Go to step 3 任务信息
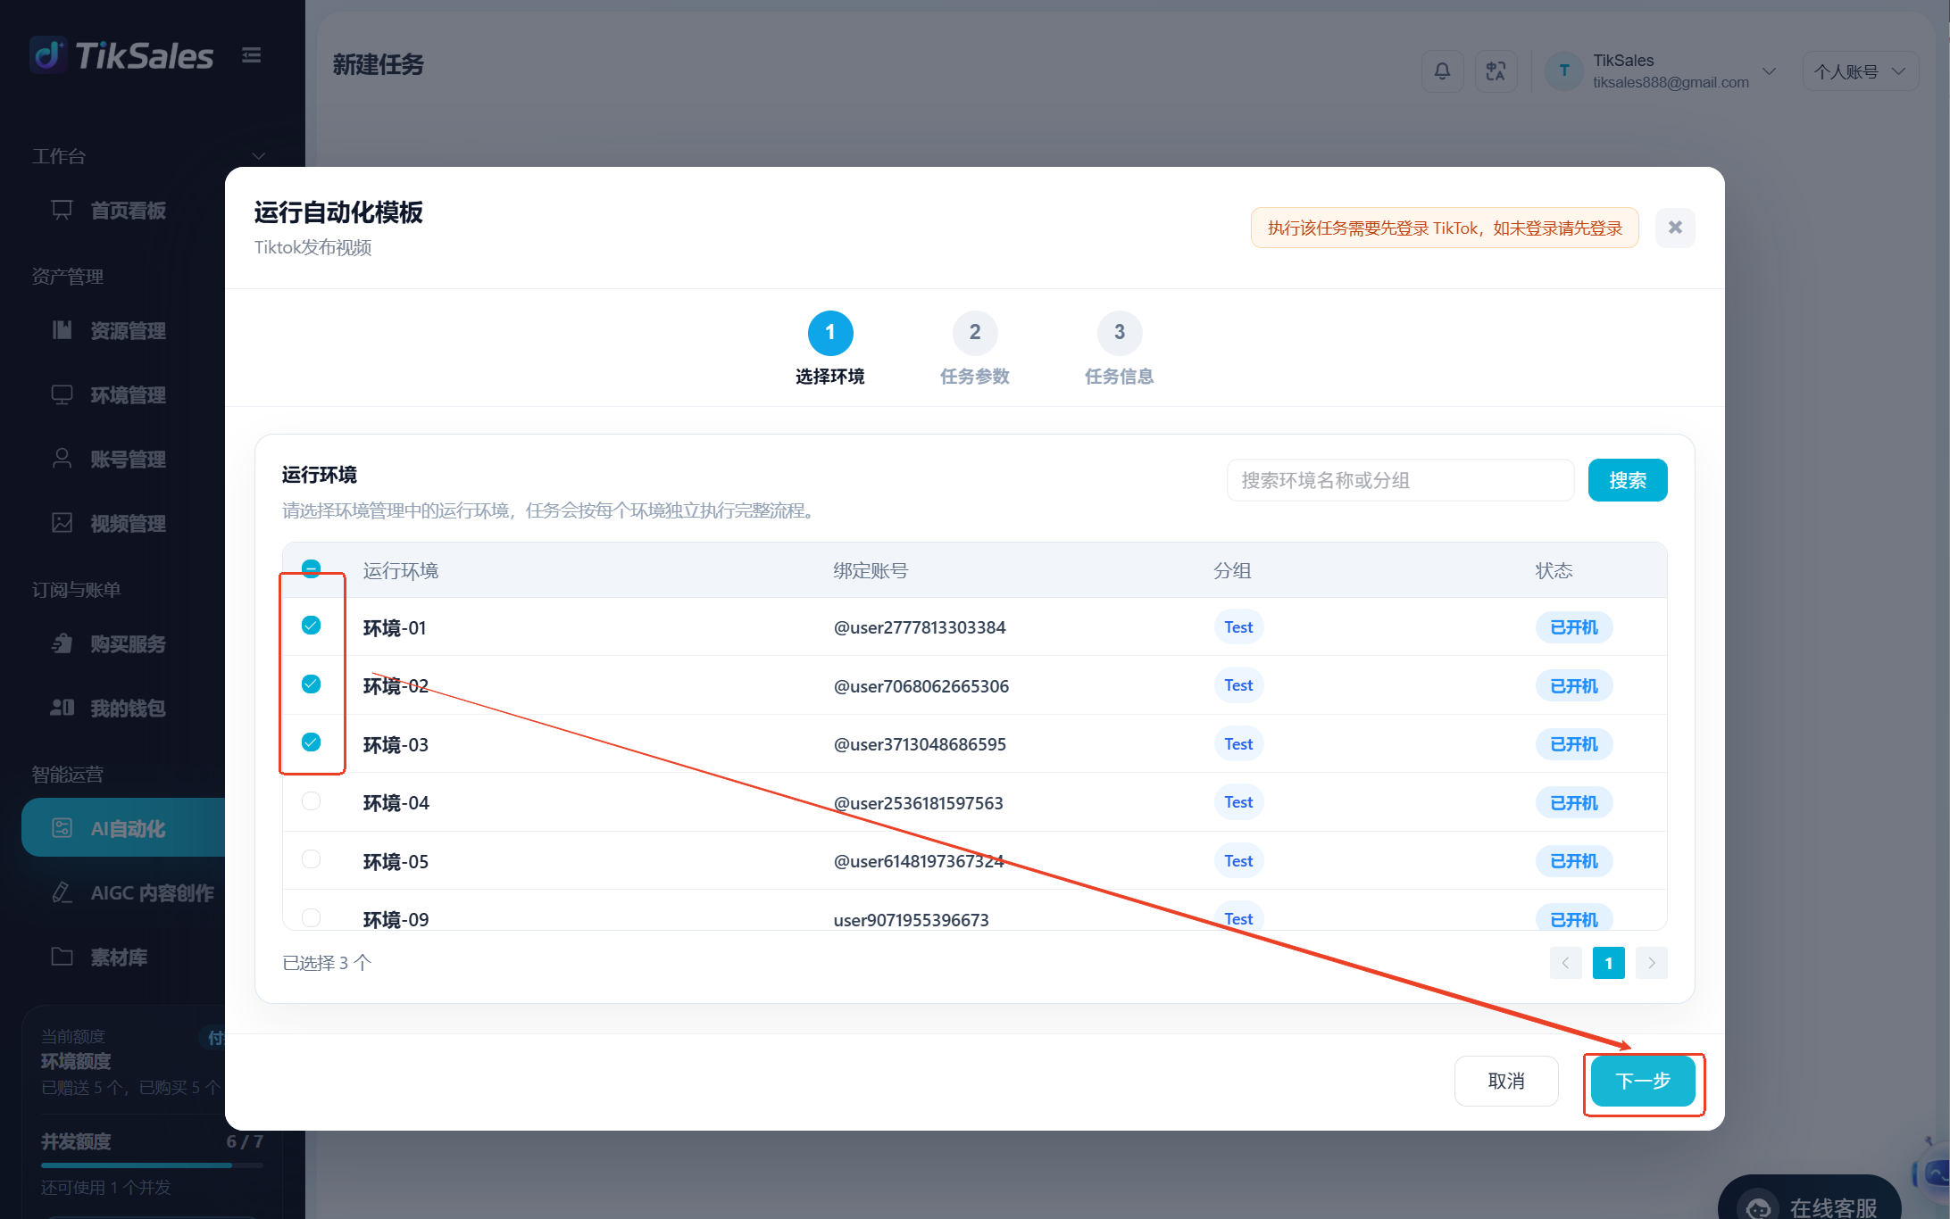 (x=1119, y=348)
